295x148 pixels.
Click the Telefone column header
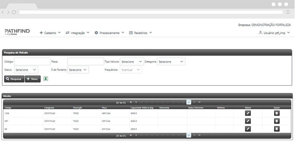pyautogui.click(x=221, y=108)
